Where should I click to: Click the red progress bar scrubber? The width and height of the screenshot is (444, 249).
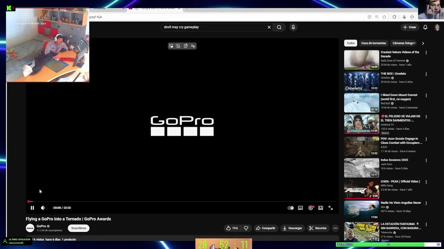pos(28,201)
